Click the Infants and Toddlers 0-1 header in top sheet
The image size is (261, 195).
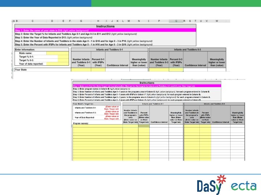tap(109, 49)
